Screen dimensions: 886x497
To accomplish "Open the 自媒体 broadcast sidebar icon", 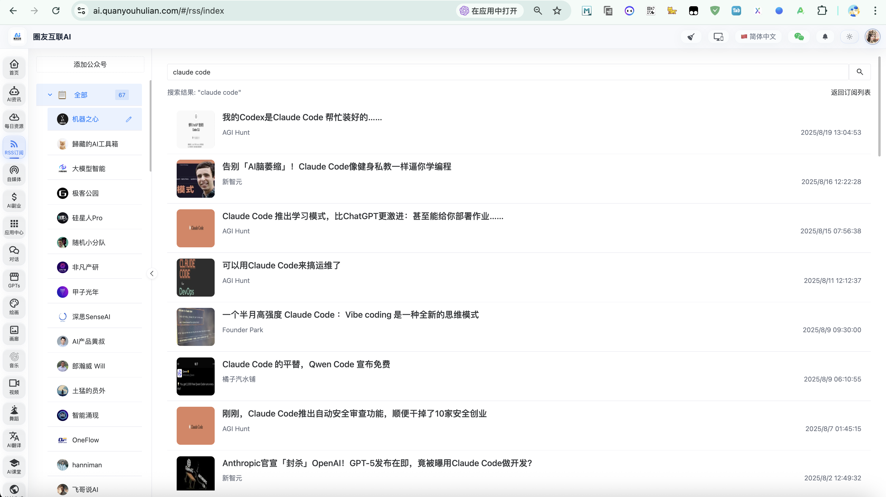I will (x=14, y=174).
